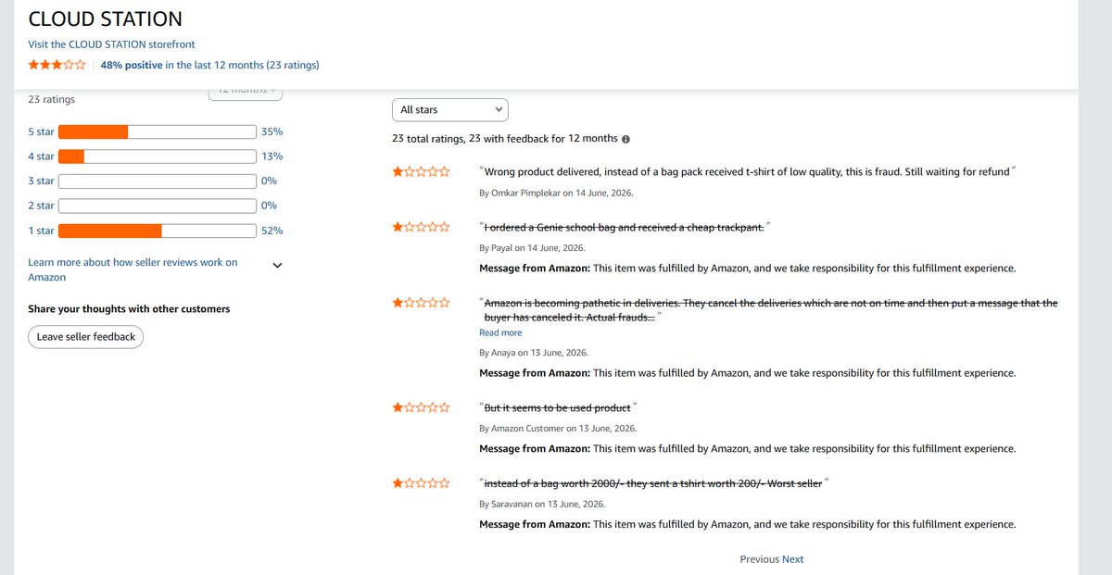Click 'By Omkar Pimplekar on 14 June, 2026' text
Viewport: 1112px width, 575px height.
[556, 193]
